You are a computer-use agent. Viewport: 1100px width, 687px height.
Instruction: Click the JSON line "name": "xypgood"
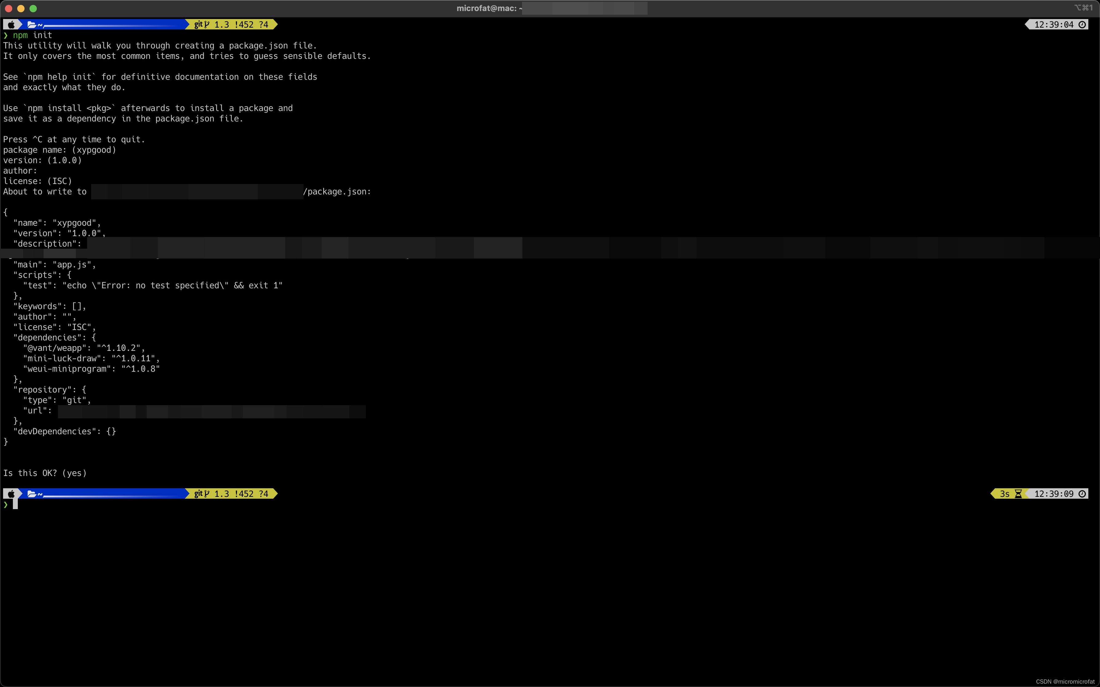coord(57,223)
